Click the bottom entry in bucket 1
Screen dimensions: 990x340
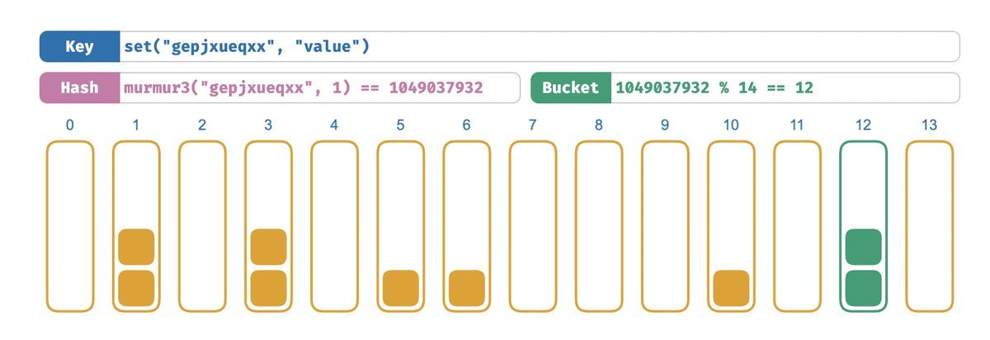pos(136,288)
